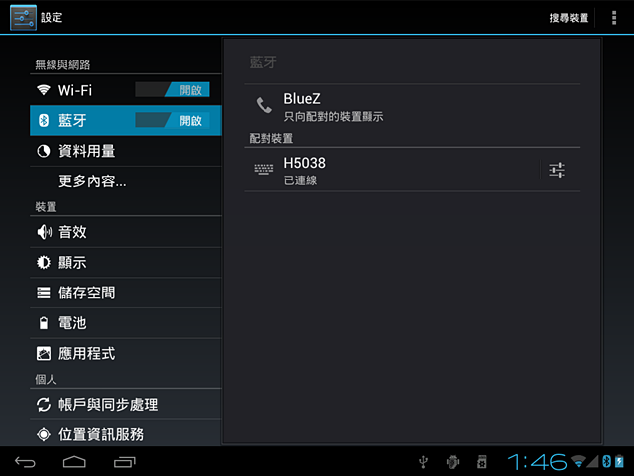This screenshot has height=476, width=634.
Task: Tap BlueZ visibility entry
Action: [412, 107]
